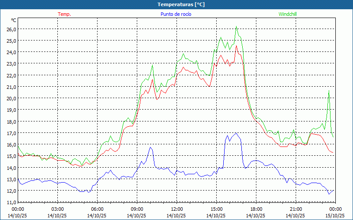Viewport: 353px width, 220px height.
Task: Click the 12:00 time axis label
Action: (x=176, y=209)
